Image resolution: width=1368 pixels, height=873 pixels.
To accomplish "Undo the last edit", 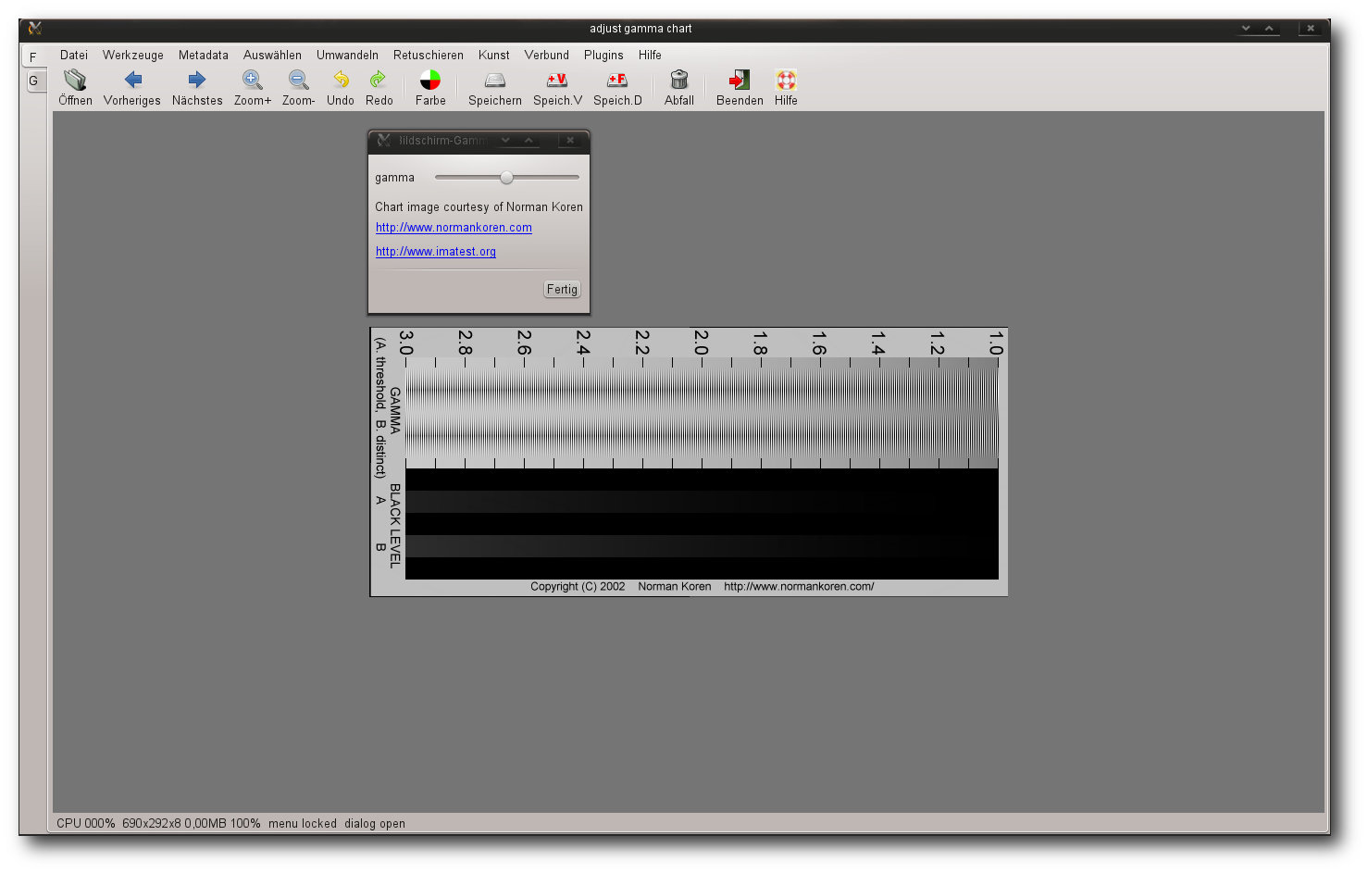I will 341,81.
